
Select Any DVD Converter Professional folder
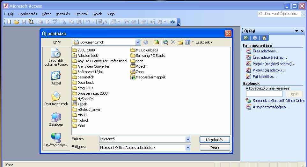click(x=100, y=61)
